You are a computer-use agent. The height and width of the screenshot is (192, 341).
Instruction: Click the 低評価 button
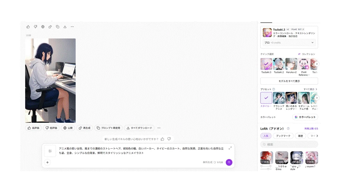51,128
